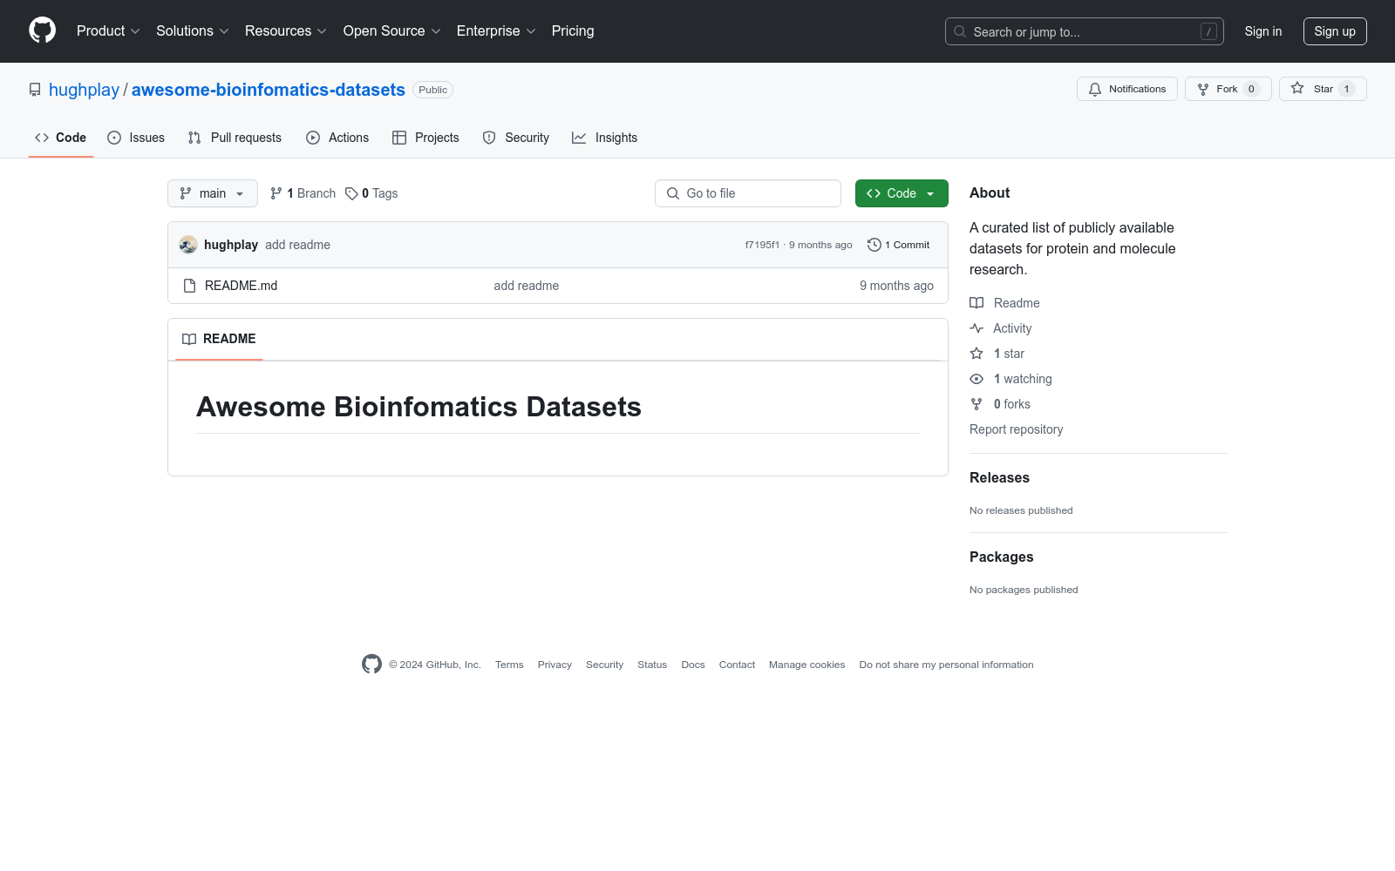The image size is (1395, 871).
Task: Click the fork icon beside 0 forks
Action: pos(976,404)
